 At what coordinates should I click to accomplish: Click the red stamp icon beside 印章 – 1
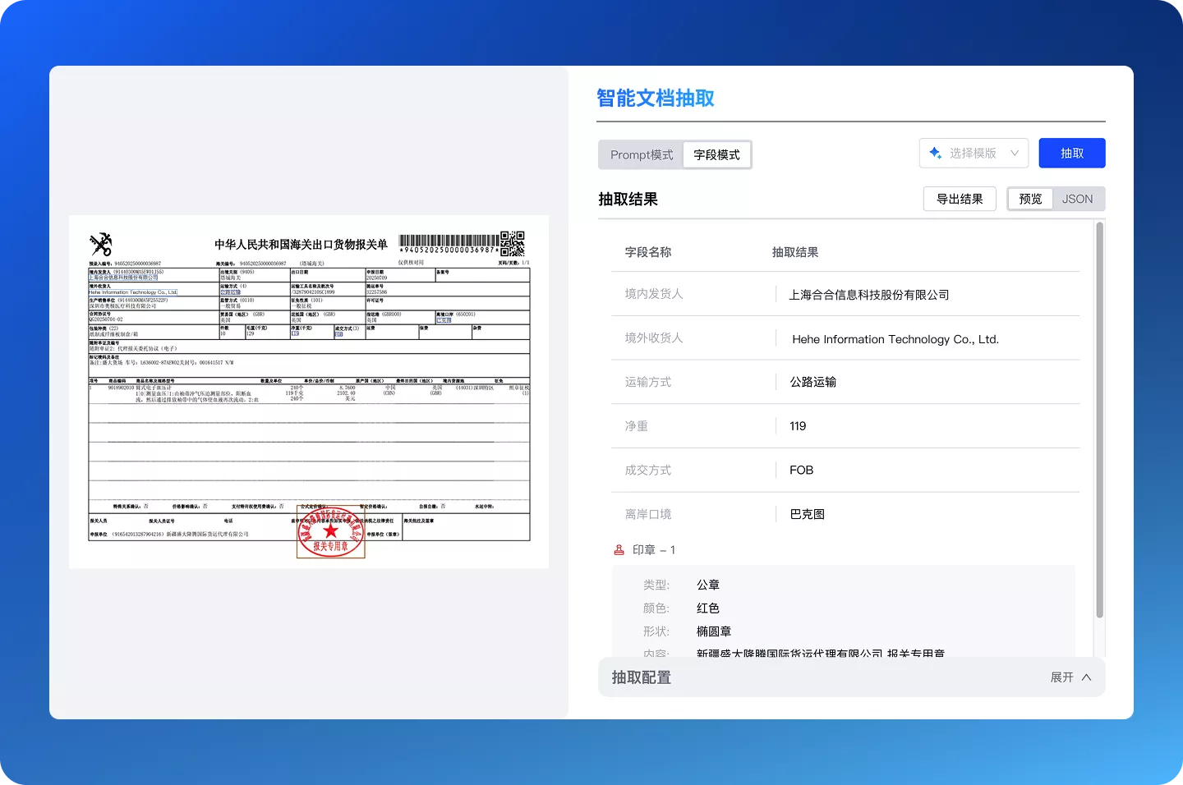(x=619, y=549)
